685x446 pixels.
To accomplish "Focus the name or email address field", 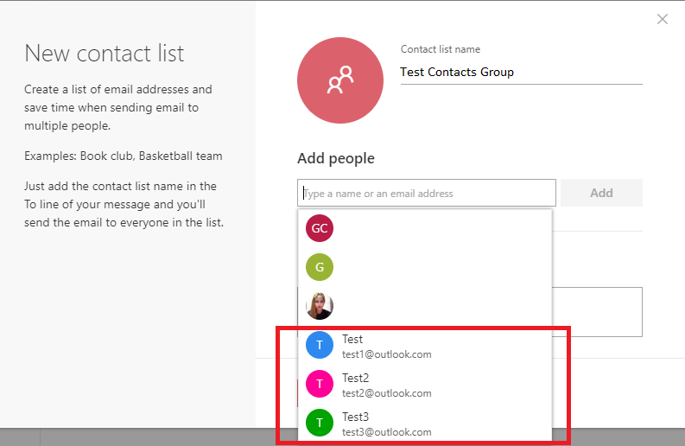I will pyautogui.click(x=427, y=193).
